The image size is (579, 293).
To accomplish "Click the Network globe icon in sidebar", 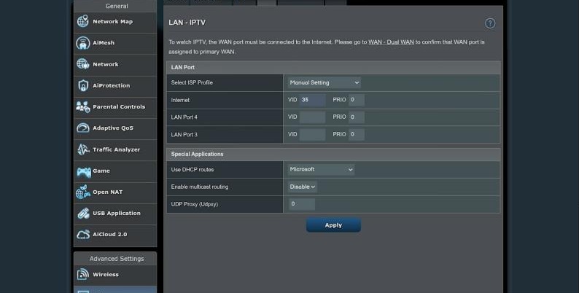I will pos(82,64).
